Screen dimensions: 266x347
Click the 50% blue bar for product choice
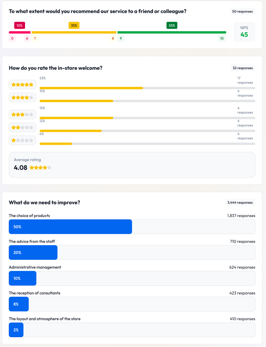70,226
